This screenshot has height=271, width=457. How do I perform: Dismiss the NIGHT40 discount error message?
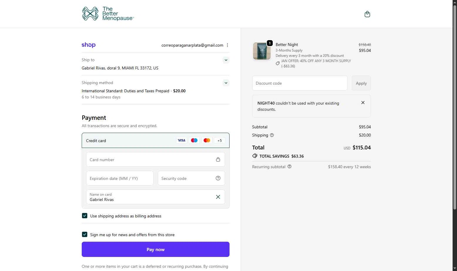(363, 103)
